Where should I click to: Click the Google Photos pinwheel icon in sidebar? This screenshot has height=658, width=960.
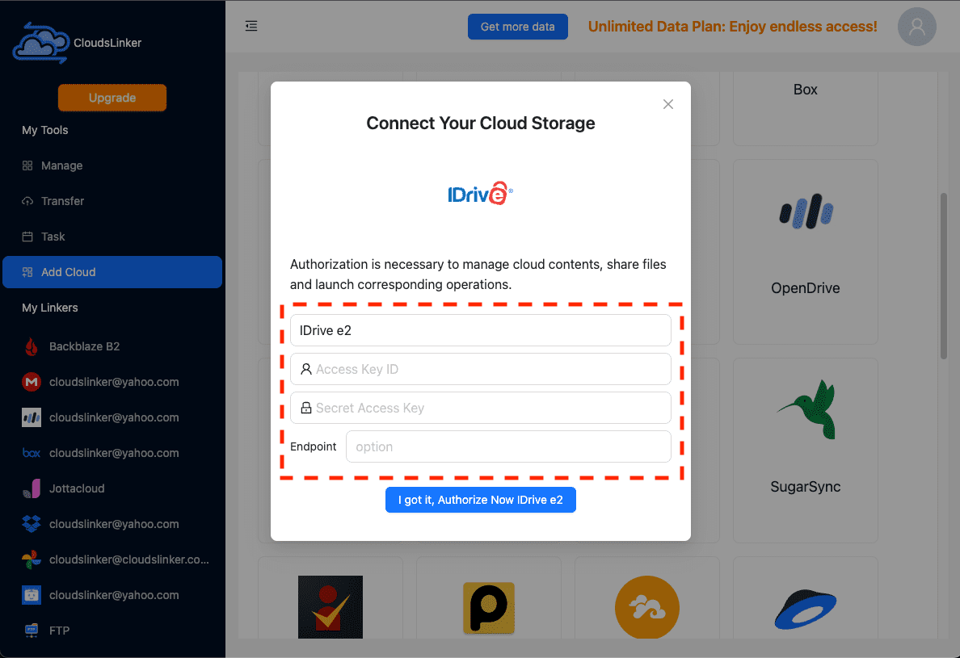tap(32, 560)
